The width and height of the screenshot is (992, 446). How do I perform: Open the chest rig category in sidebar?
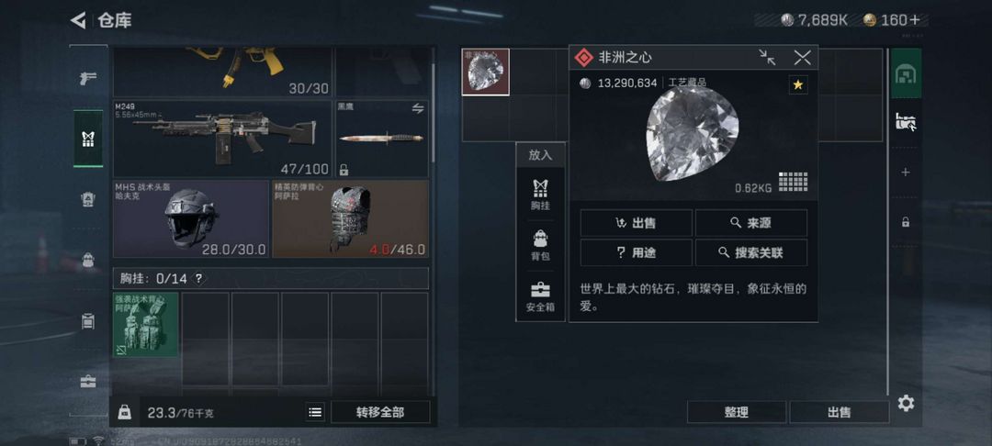click(88, 139)
